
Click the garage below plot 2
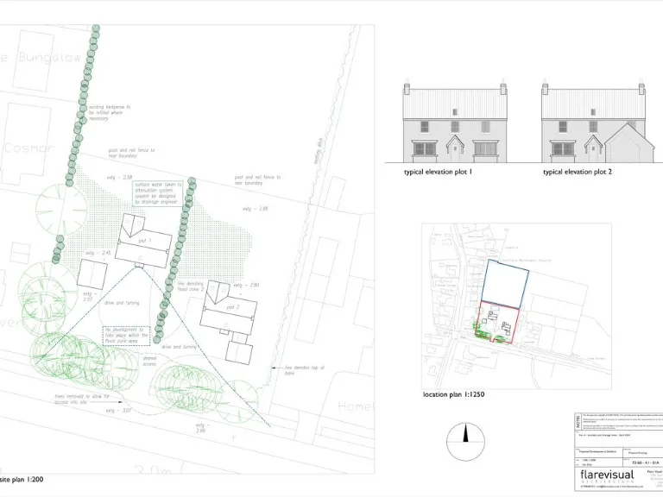(237, 350)
